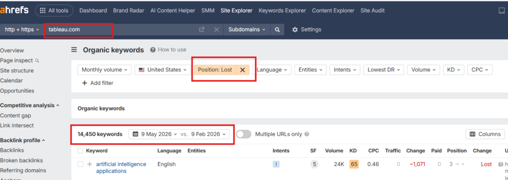This screenshot has width=508, height=180.
Task: Open the United States country dropdown
Action: [x=163, y=69]
